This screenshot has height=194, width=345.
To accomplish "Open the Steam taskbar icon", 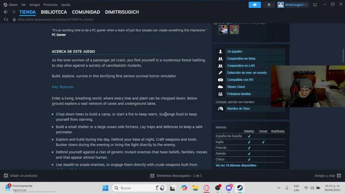I will click(x=240, y=188).
